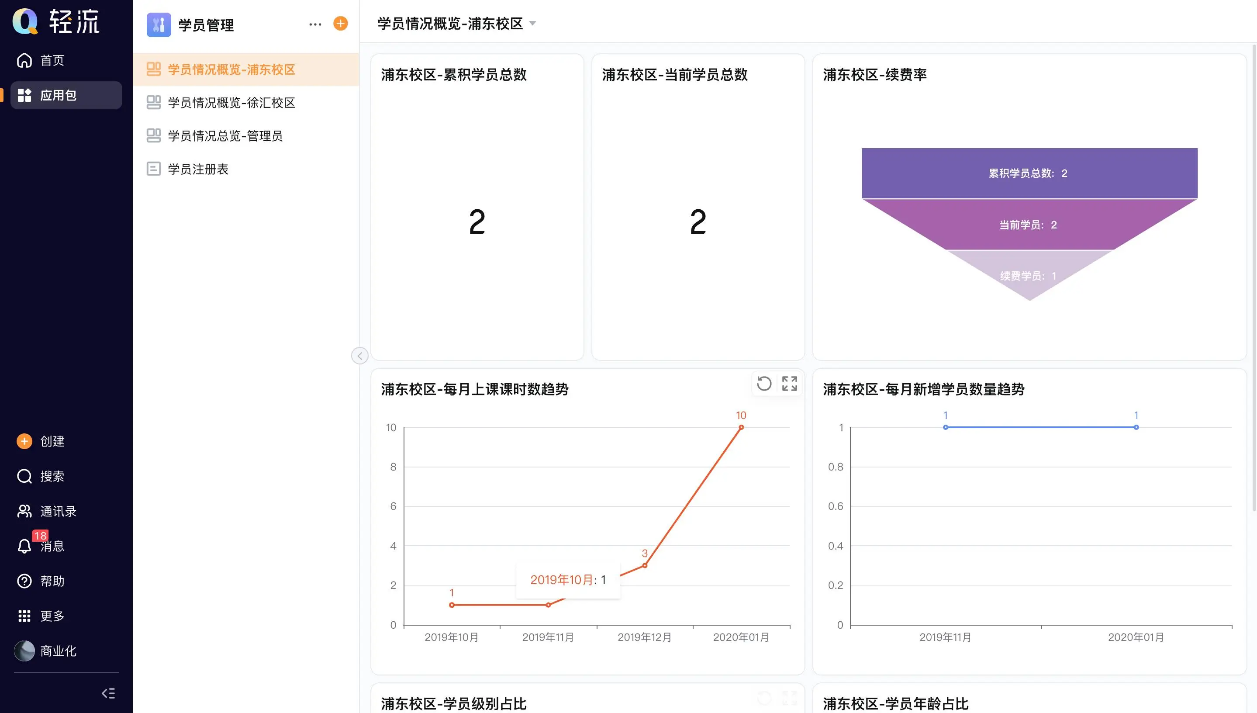Click the 2019年11月 point in 新增学员 chart
The image size is (1257, 713).
click(946, 428)
